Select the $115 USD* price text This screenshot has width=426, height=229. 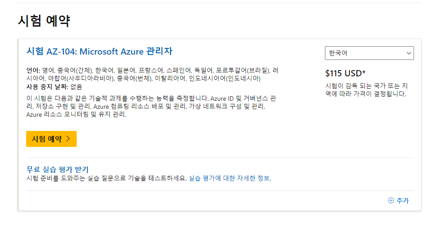[x=345, y=73]
